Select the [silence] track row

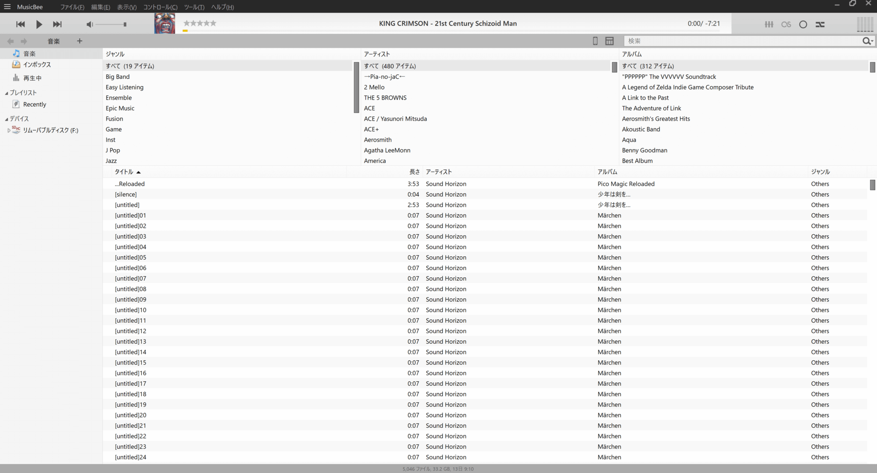485,194
